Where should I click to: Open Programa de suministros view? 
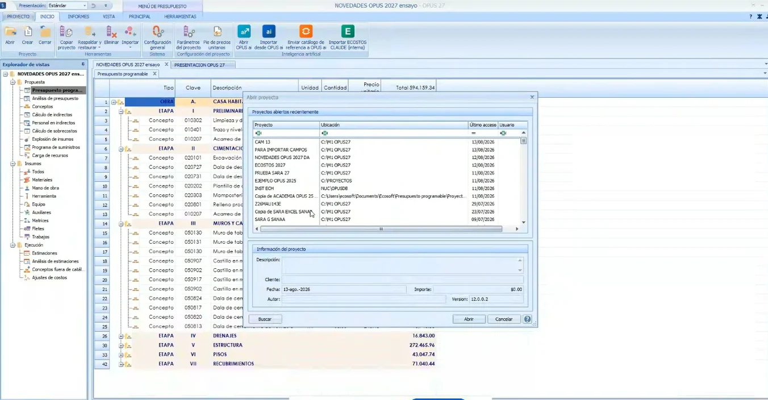56,147
